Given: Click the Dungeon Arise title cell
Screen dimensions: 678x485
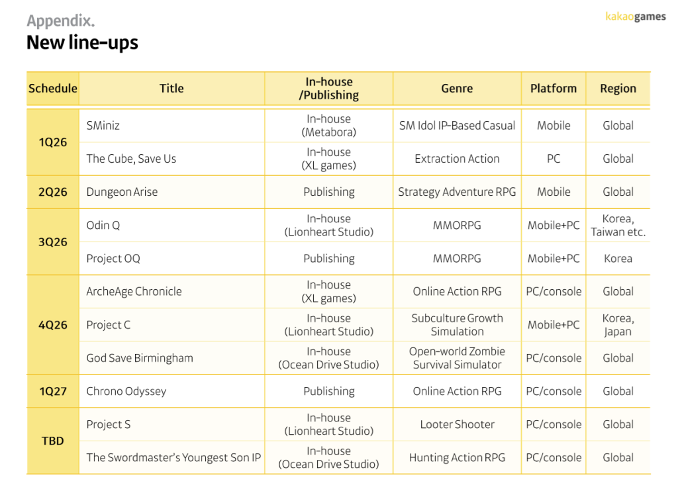Looking at the screenshot, I should pyautogui.click(x=122, y=192).
